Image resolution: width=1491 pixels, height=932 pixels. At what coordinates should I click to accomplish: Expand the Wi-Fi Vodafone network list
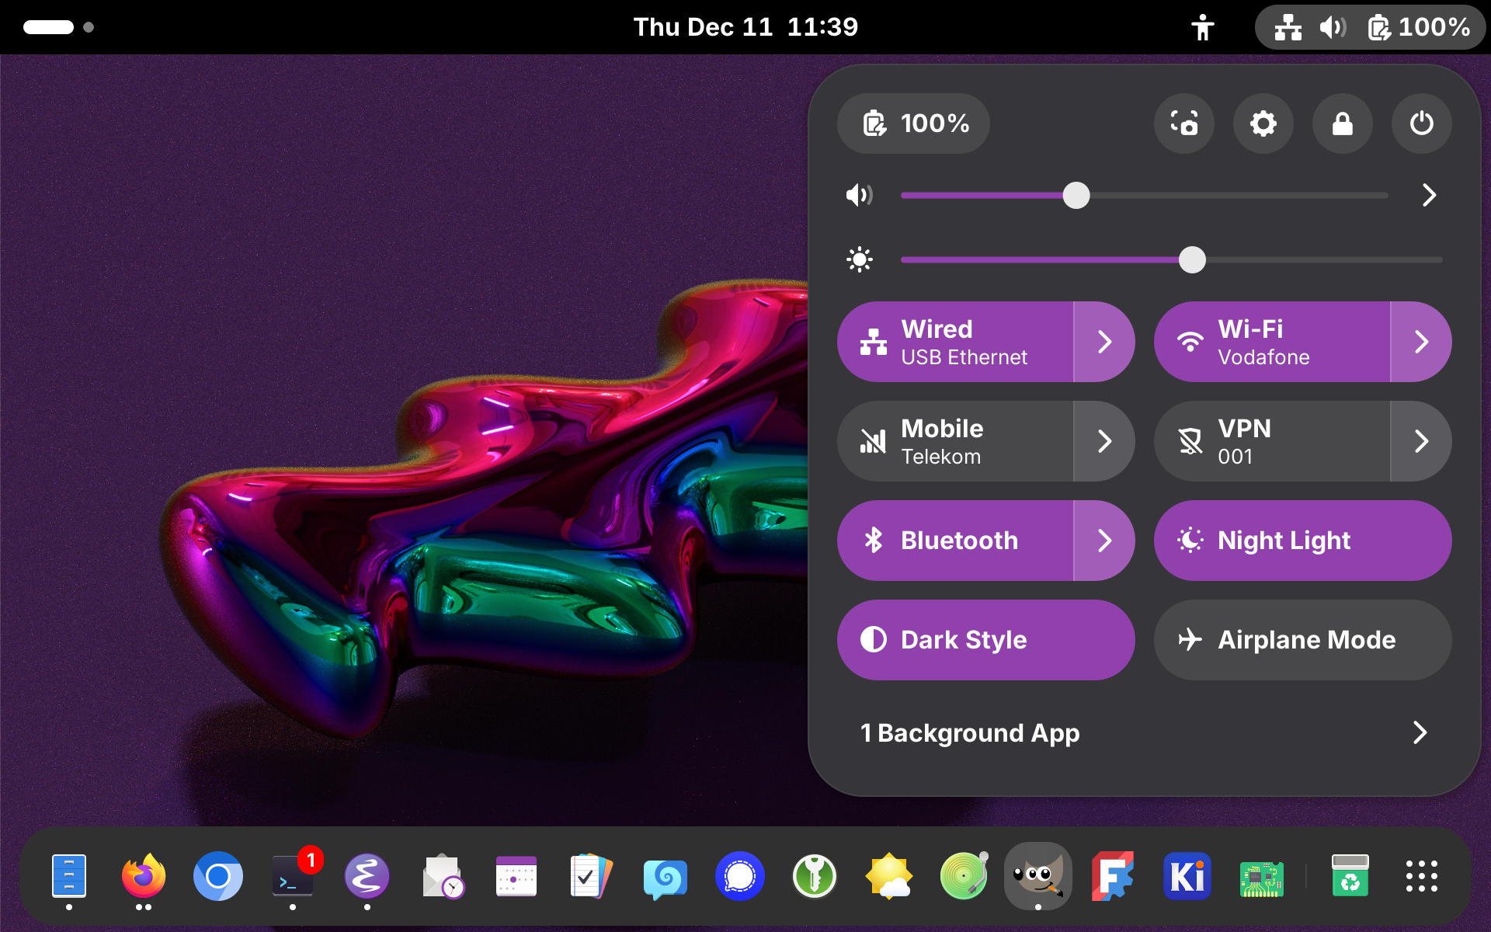pos(1422,342)
